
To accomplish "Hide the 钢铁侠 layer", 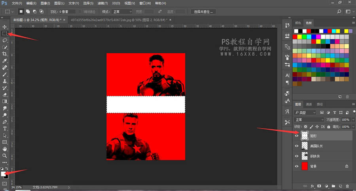I will pyautogui.click(x=297, y=156).
